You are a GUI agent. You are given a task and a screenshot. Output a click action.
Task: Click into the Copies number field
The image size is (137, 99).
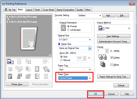coord(101,51)
